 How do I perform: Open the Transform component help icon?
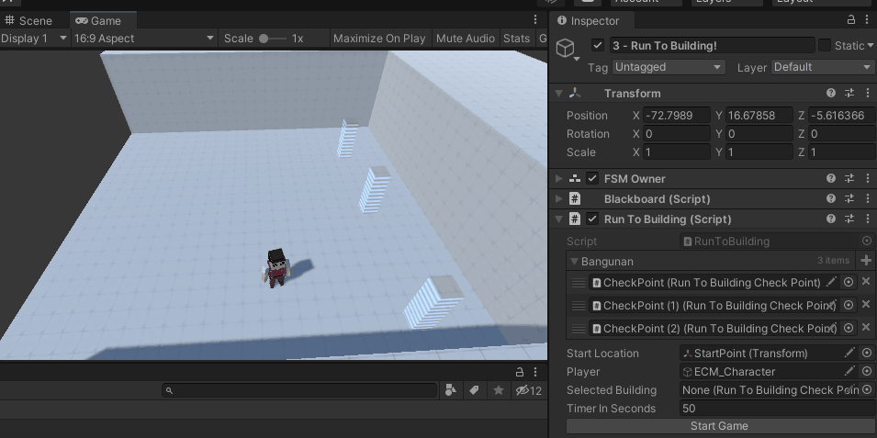click(831, 93)
